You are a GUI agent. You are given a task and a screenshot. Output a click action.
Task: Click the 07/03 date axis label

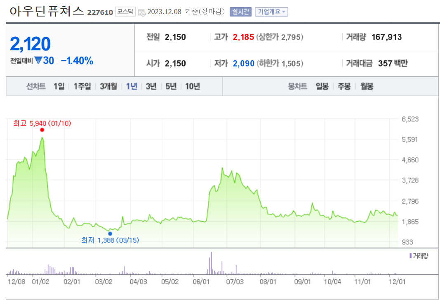click(x=235, y=281)
